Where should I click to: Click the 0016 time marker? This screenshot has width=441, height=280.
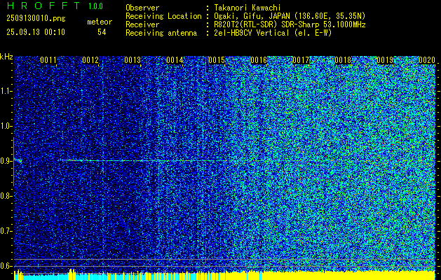click(x=259, y=60)
